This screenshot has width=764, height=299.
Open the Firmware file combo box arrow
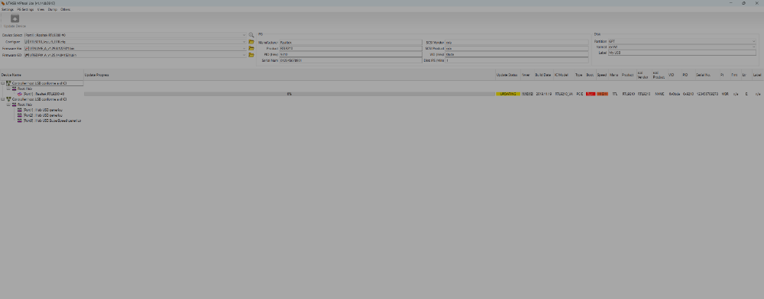coord(244,49)
